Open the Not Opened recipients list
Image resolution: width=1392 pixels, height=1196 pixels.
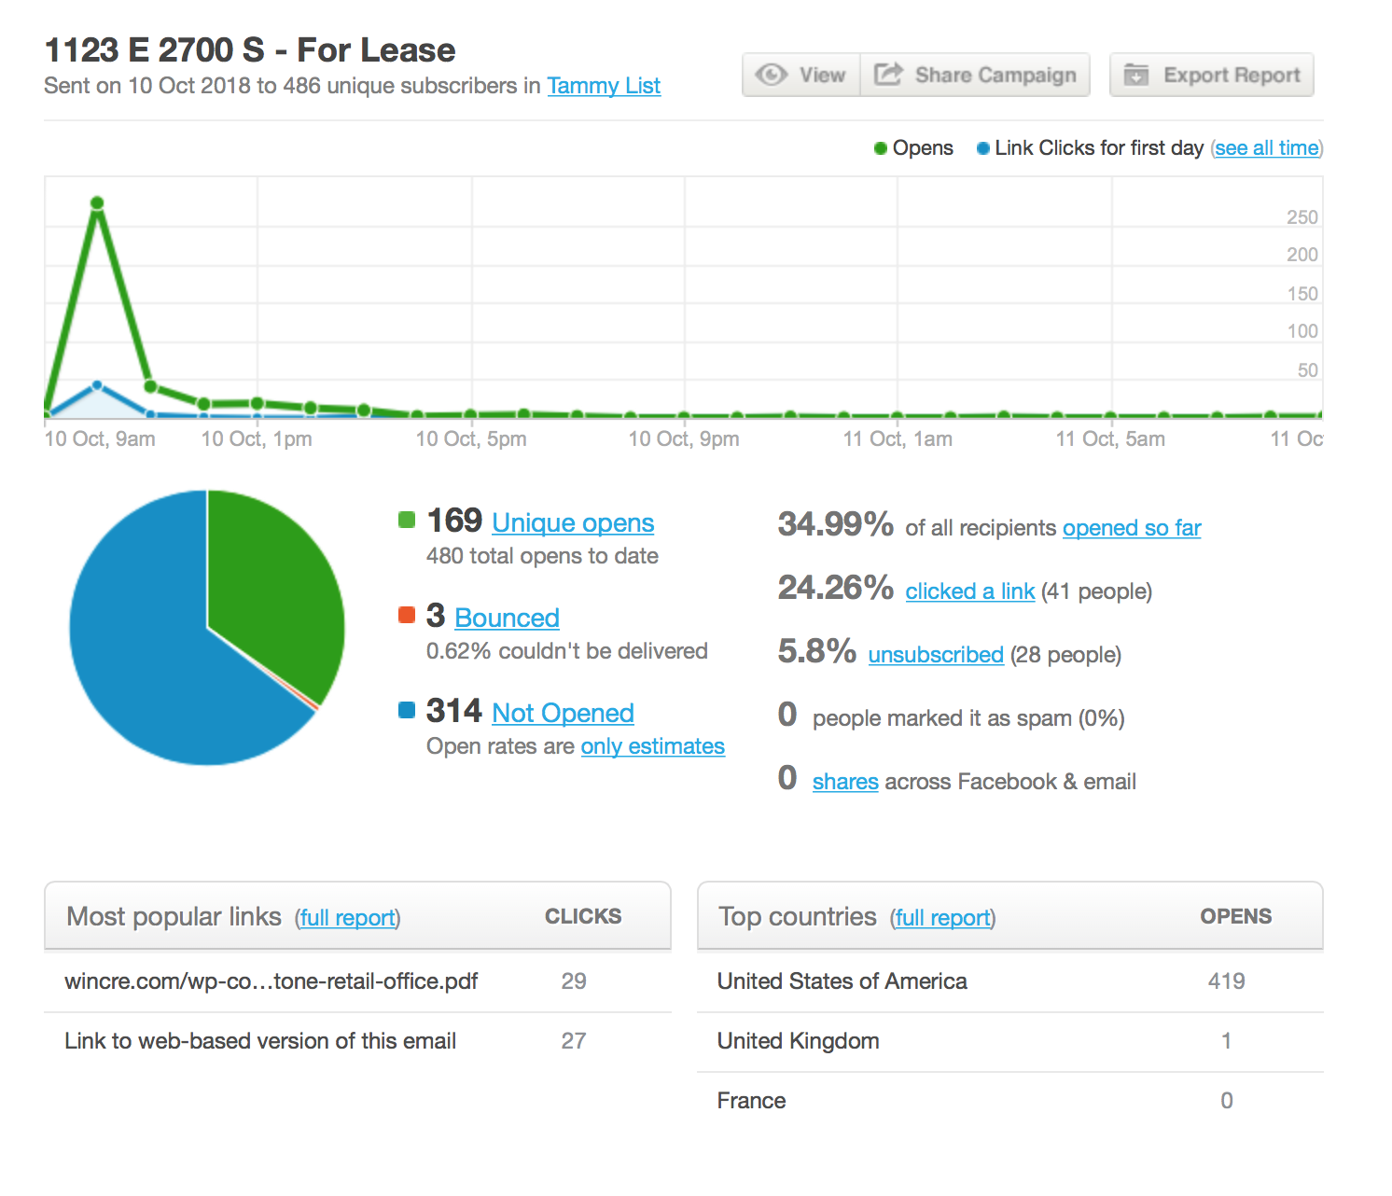(563, 714)
